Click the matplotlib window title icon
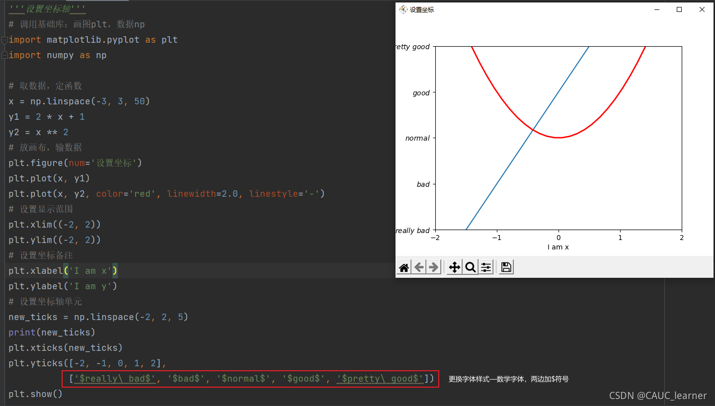715x406 pixels. [403, 9]
